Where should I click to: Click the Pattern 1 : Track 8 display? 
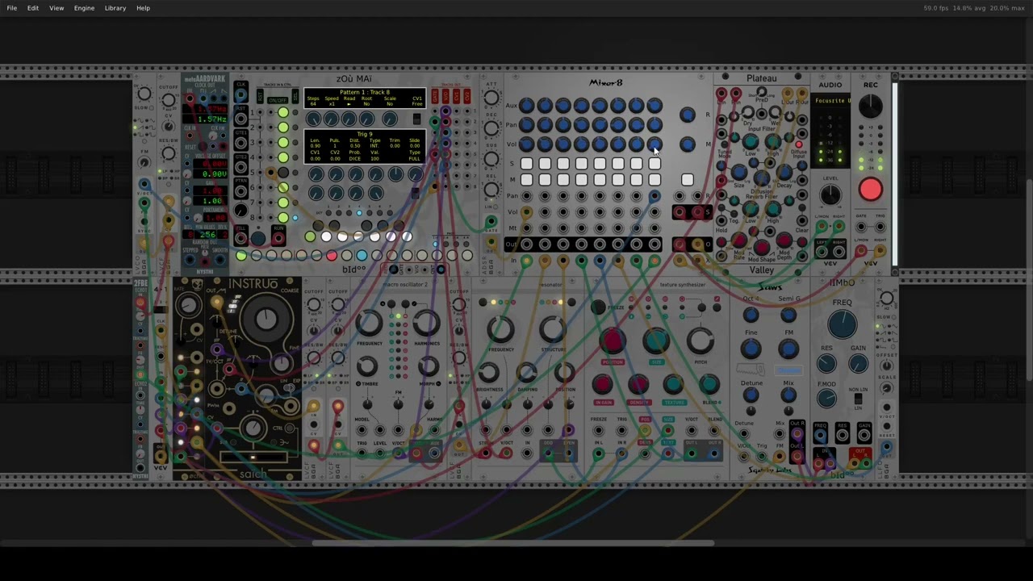[x=365, y=98]
